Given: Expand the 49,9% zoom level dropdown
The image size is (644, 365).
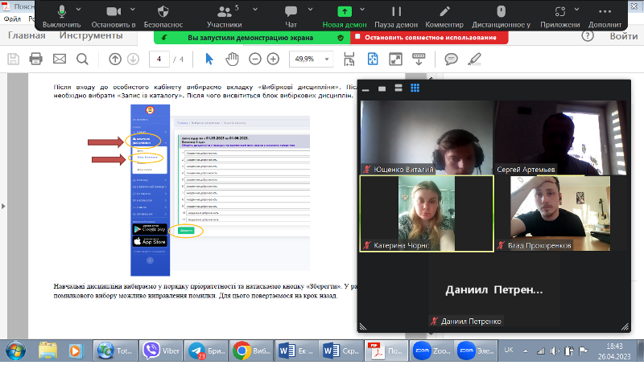Looking at the screenshot, I should (327, 59).
